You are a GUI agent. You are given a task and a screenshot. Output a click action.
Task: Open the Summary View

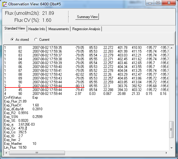87,17
